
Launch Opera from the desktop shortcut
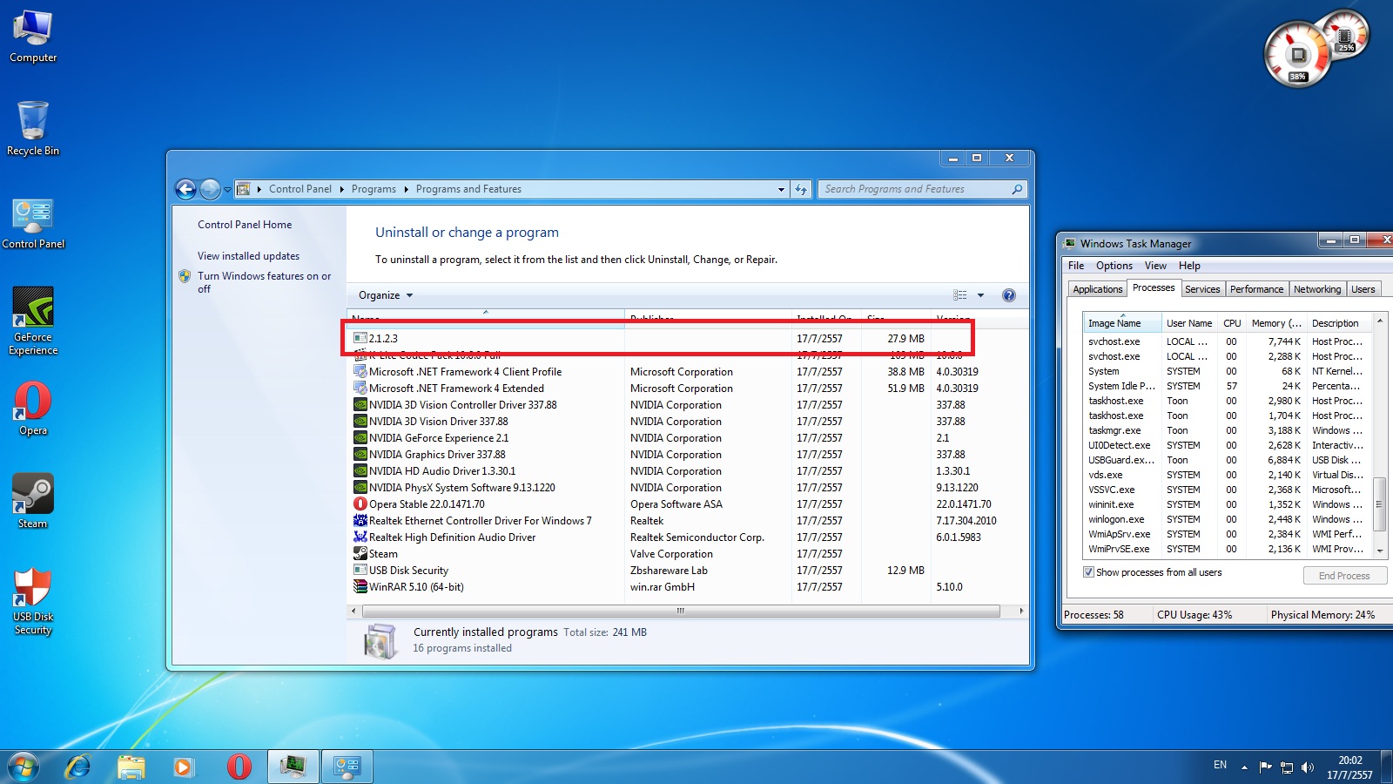(x=33, y=409)
